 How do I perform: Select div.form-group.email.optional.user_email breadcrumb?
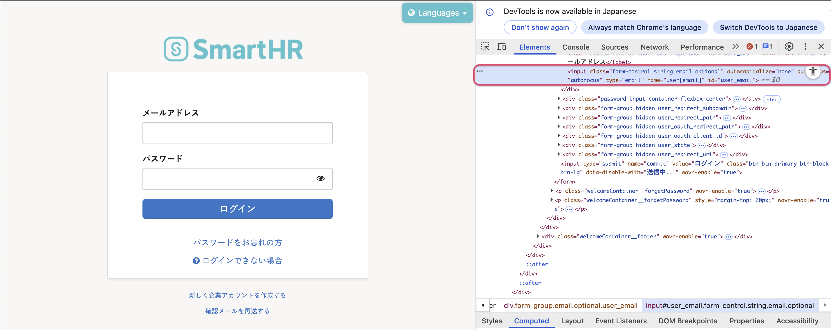coord(570,306)
